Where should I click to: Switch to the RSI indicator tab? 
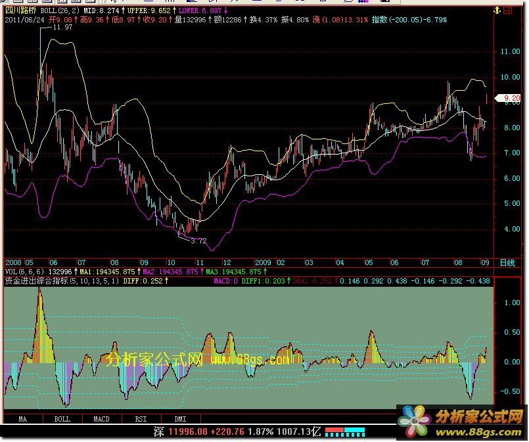click(x=141, y=419)
